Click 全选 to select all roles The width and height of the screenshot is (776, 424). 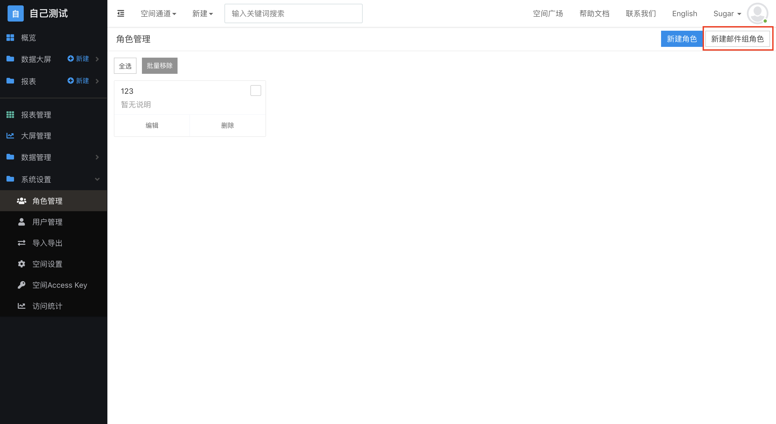(x=125, y=66)
